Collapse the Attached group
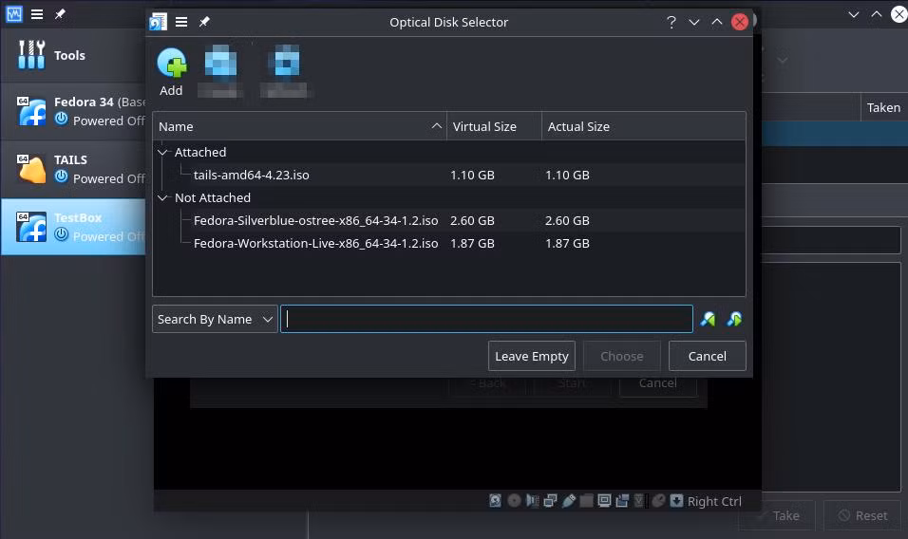 click(162, 152)
